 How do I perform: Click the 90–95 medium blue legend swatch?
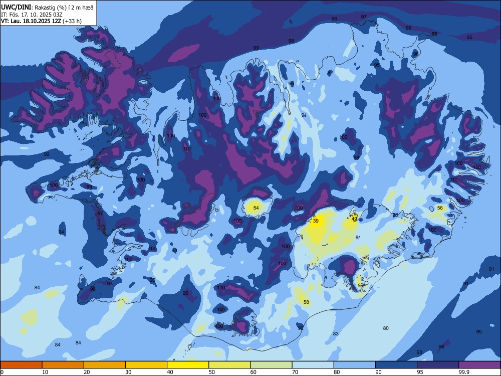click(396, 365)
